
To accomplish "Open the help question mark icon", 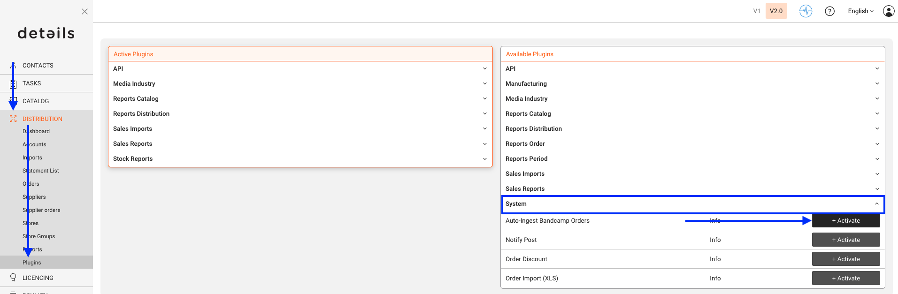I will coord(829,11).
